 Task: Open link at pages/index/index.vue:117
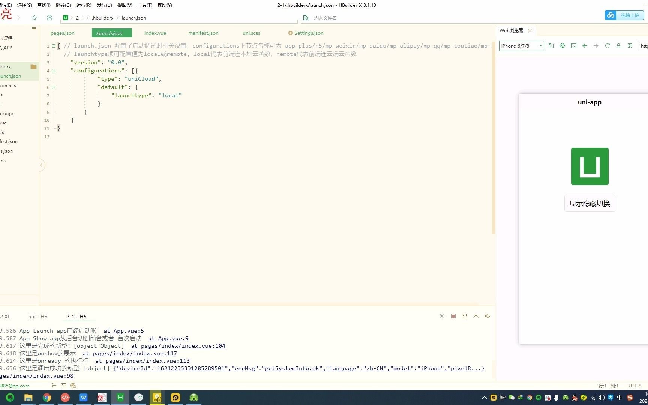coord(130,353)
